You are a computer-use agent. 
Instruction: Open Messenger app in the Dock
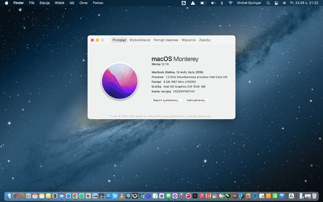point(175,196)
